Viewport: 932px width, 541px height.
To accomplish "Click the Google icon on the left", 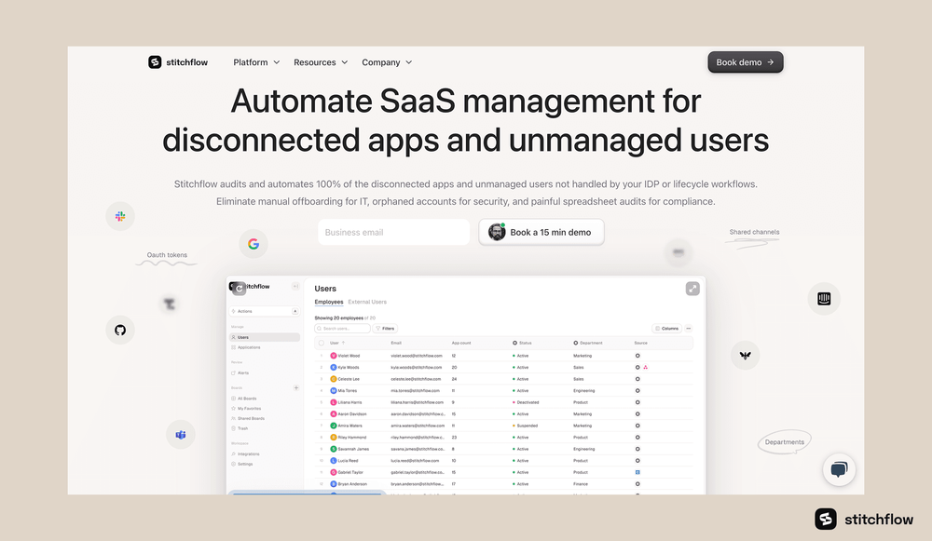I will point(254,243).
